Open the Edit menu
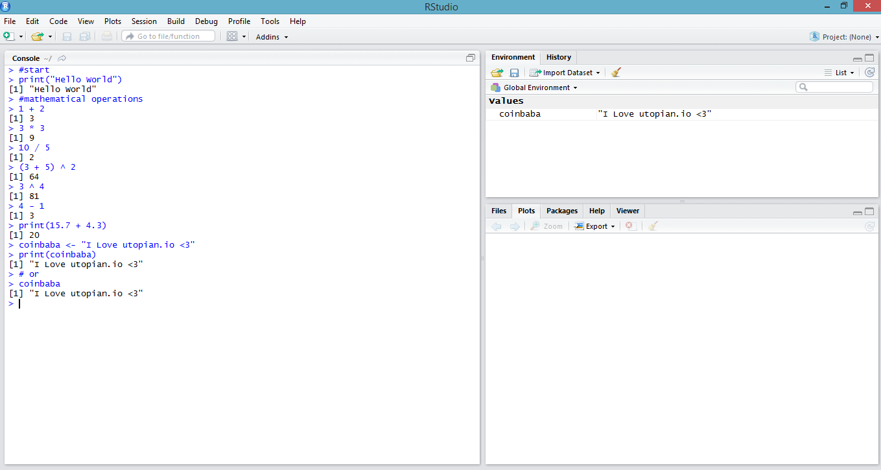This screenshot has width=881, height=470. (32, 21)
